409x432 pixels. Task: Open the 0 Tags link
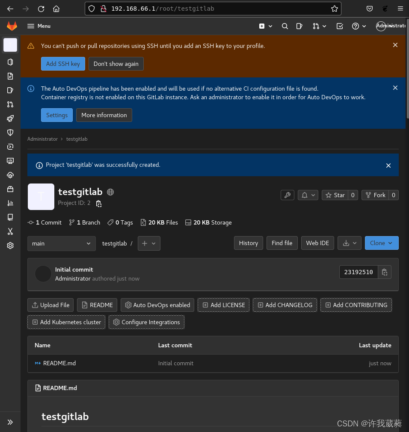(120, 222)
